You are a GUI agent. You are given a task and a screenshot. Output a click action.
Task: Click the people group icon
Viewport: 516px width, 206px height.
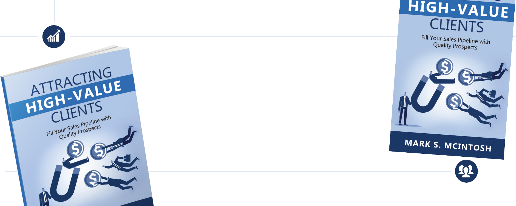coord(466,171)
